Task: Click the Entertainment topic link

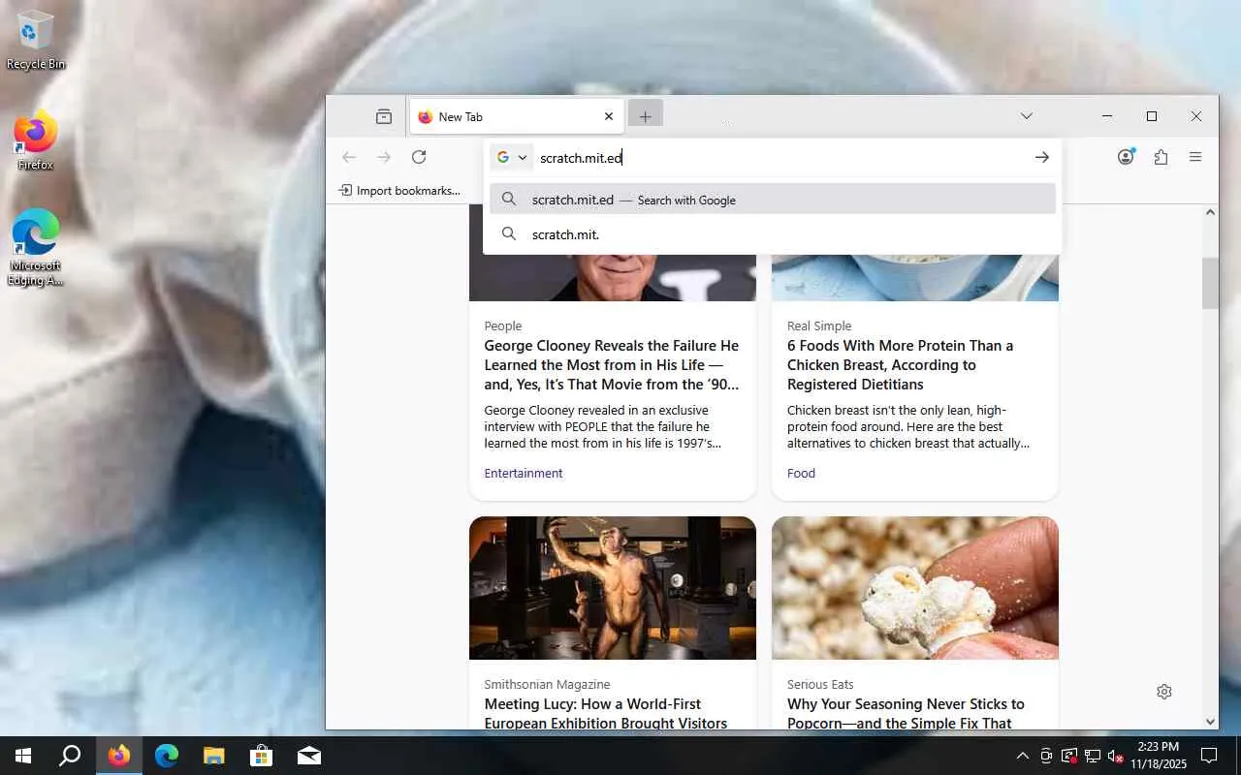Action: (x=524, y=474)
